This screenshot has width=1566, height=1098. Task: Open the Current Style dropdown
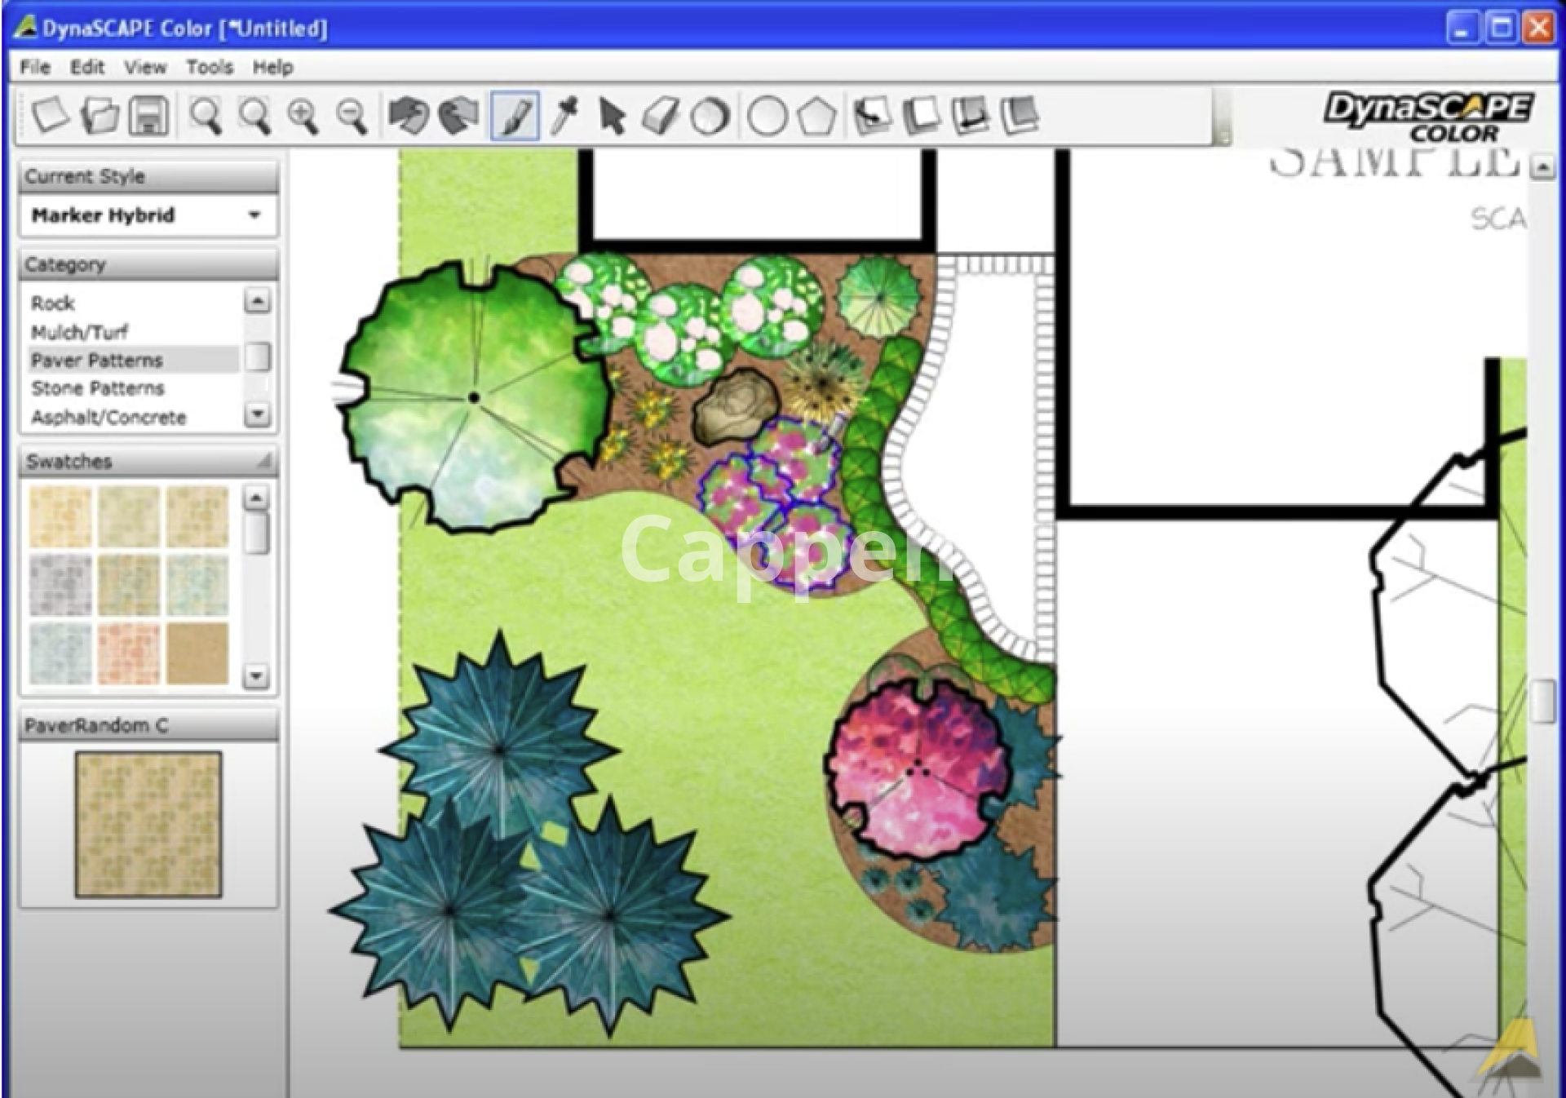click(254, 215)
